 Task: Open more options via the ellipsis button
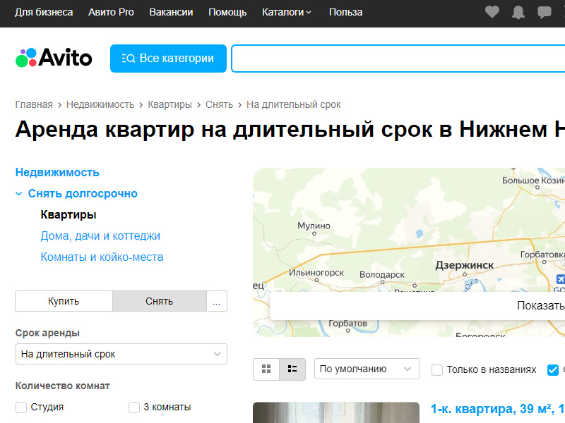217,301
